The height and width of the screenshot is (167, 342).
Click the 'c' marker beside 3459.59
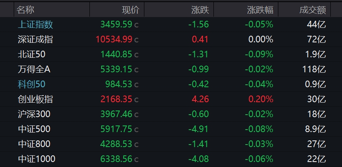[136, 25]
